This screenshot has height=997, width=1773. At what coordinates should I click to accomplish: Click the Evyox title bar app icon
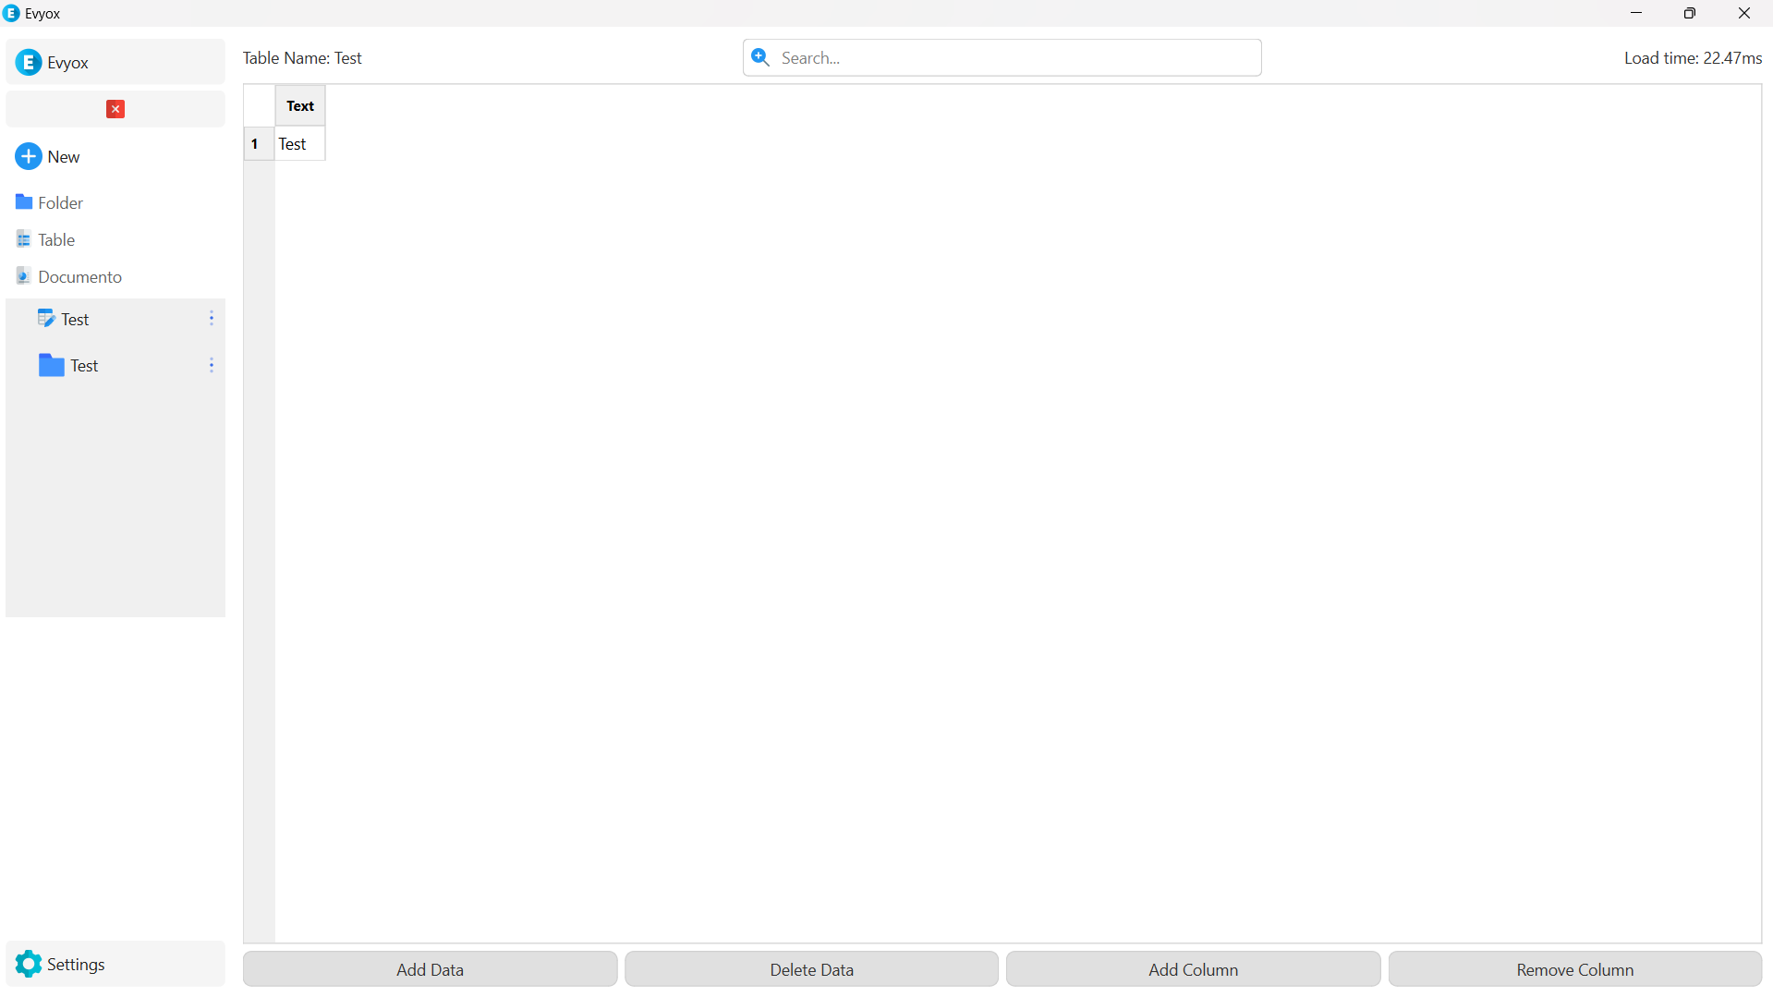pyautogui.click(x=12, y=13)
